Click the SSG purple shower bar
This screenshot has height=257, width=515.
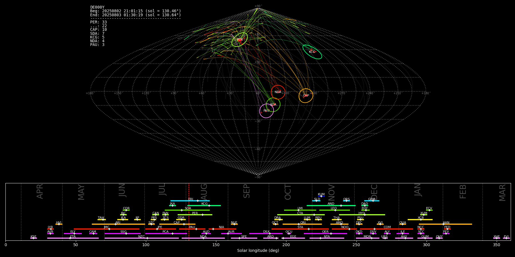pos(122,234)
